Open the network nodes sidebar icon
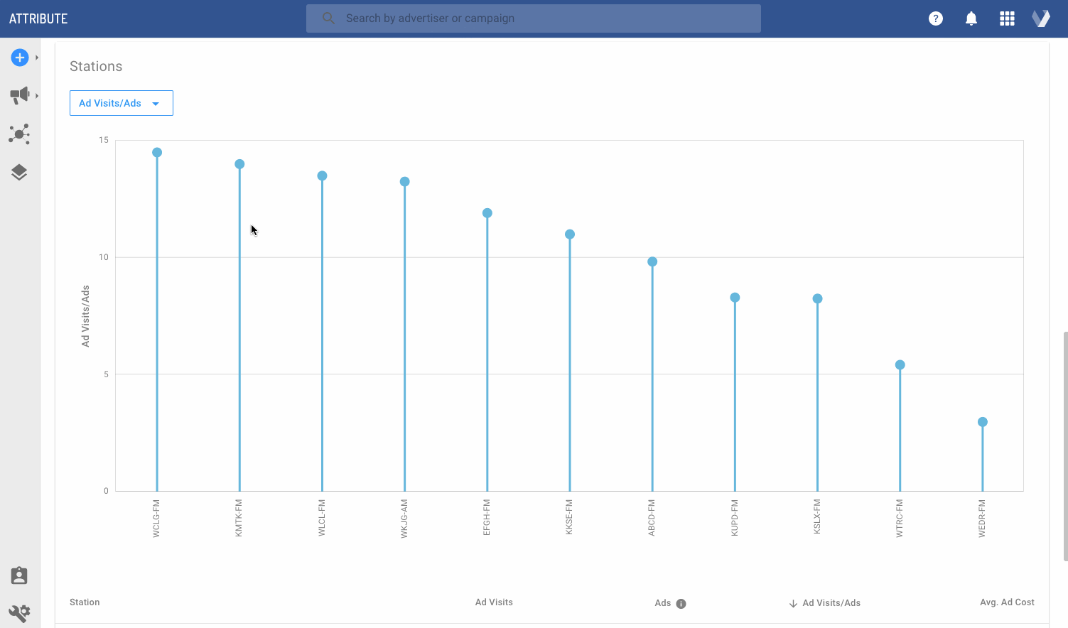 point(19,134)
